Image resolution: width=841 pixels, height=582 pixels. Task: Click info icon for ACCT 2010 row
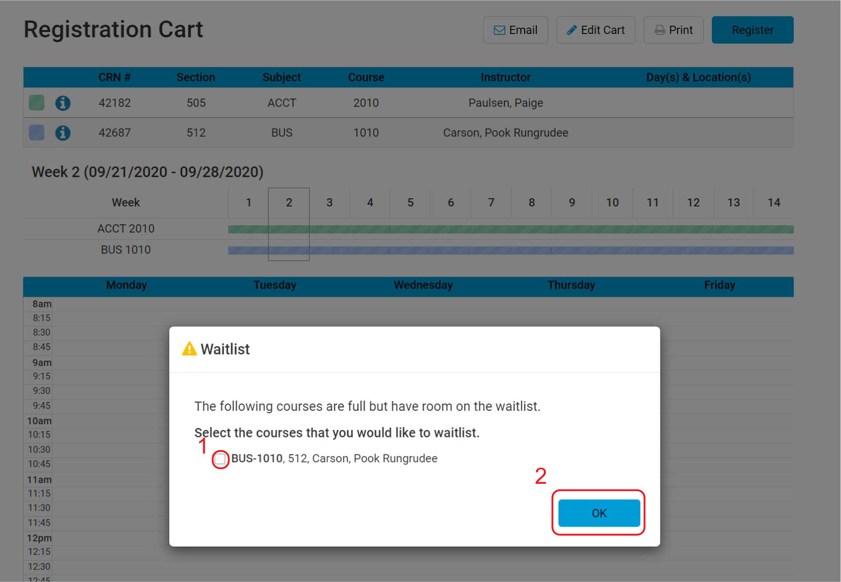[x=62, y=103]
